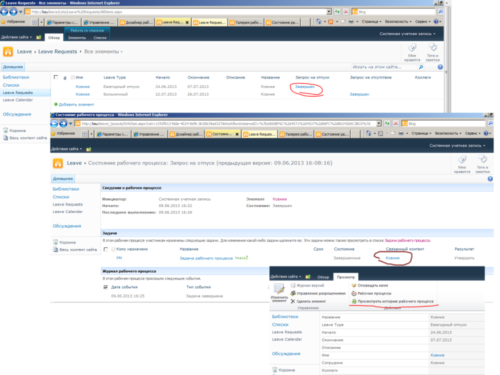Click "Добавить элемент" in the list
500x375 pixels.
point(74,104)
